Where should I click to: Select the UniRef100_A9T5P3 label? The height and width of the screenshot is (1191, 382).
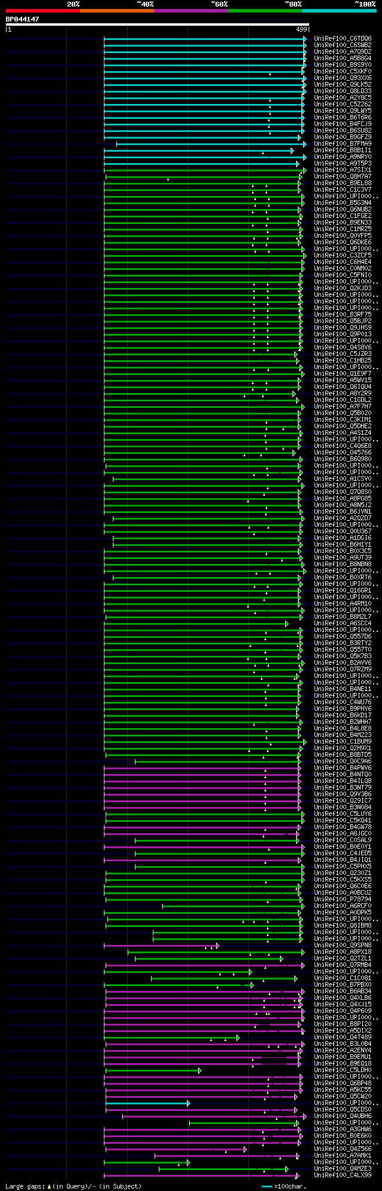pos(343,163)
